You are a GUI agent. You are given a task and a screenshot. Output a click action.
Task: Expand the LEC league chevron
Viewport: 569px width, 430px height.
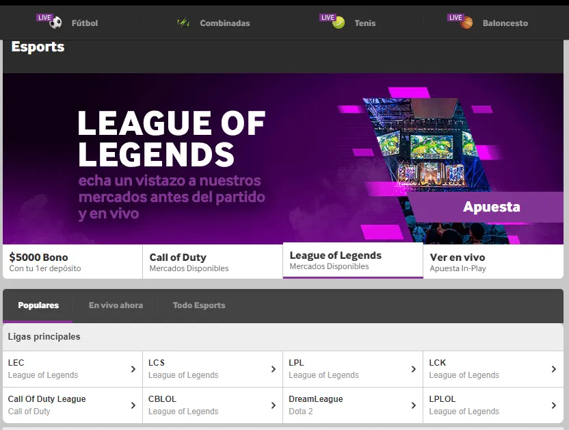[133, 369]
